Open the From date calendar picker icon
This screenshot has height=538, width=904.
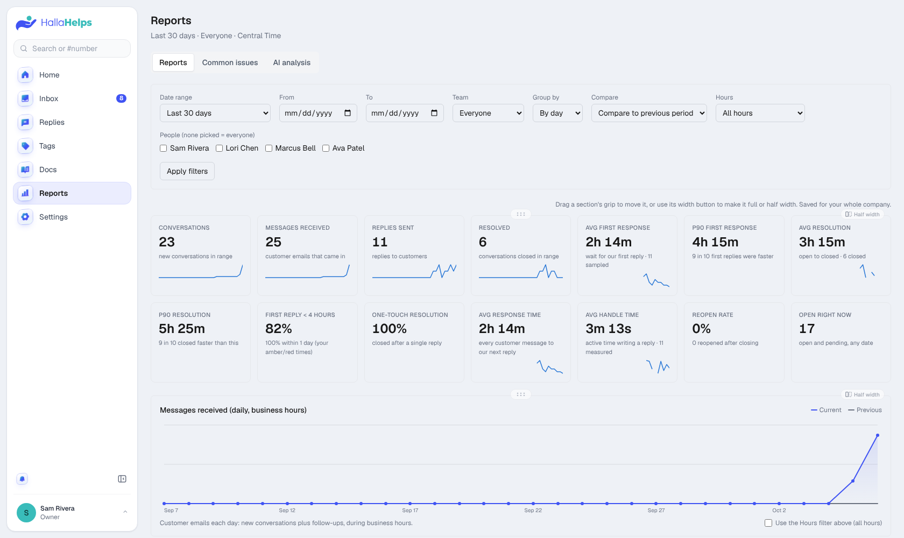348,113
